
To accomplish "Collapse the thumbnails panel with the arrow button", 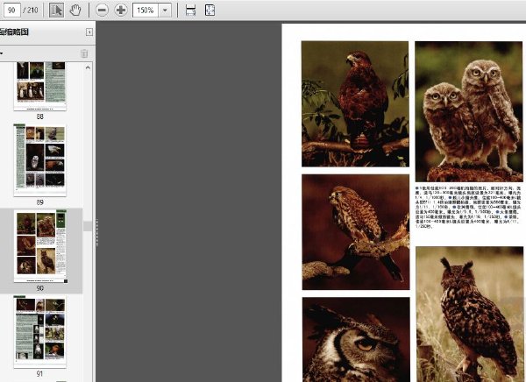I will [x=89, y=32].
